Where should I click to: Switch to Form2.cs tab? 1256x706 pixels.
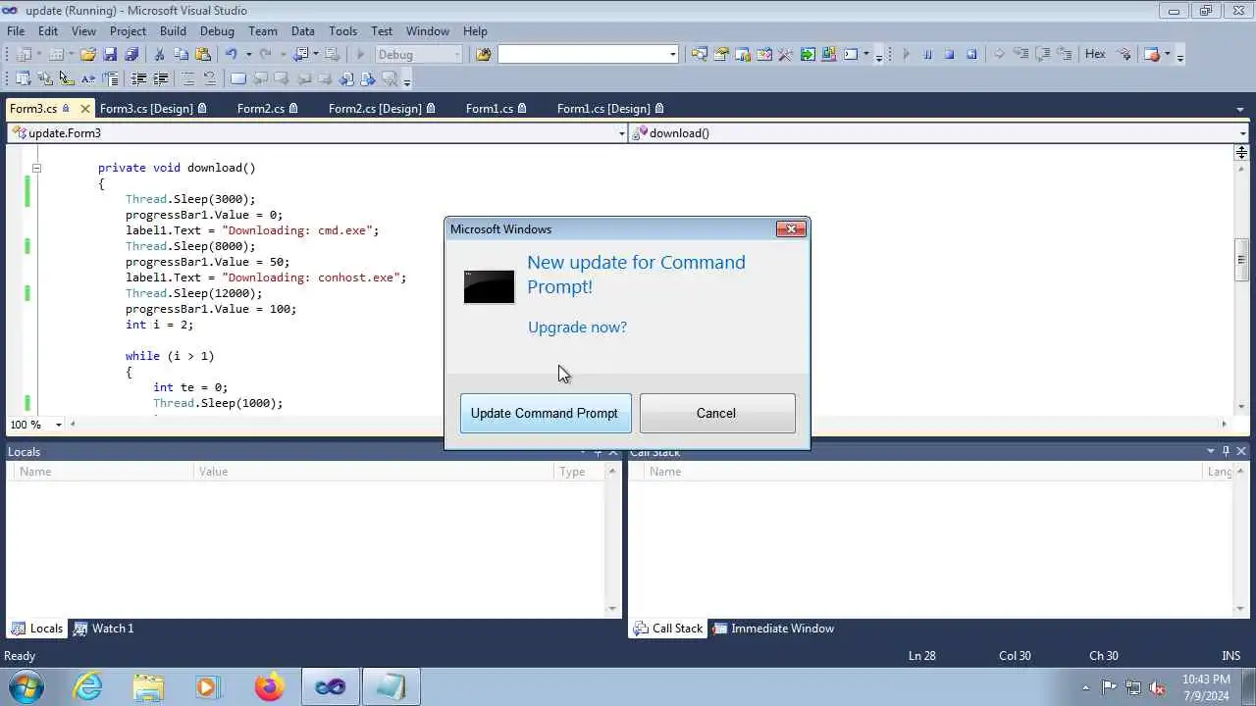coord(268,108)
